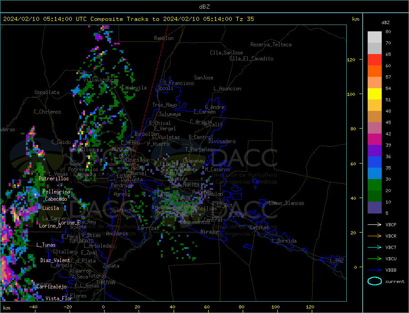Pick the dark orange 57–60 dBZ swatch
Screen dimensions: 409x313
(x=374, y=71)
